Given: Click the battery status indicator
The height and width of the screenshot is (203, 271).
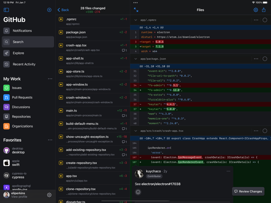Looking at the screenshot, I should [265, 3].
